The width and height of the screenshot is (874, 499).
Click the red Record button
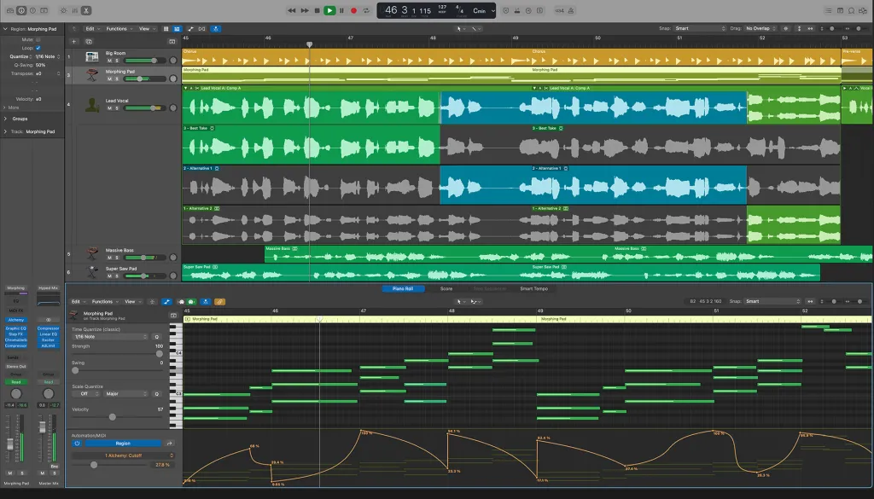pos(353,10)
